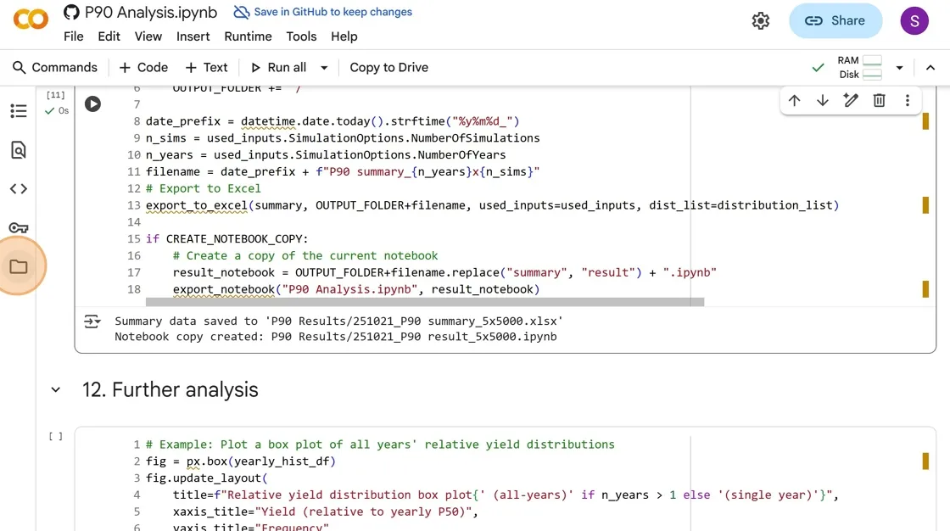950x531 pixels.
Task: Collapse section 12 Further analysis
Action: coord(56,390)
